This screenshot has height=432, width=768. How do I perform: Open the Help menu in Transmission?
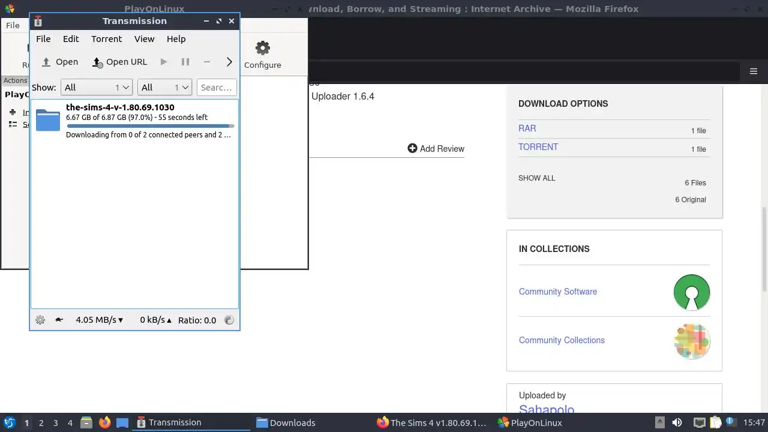tap(176, 38)
